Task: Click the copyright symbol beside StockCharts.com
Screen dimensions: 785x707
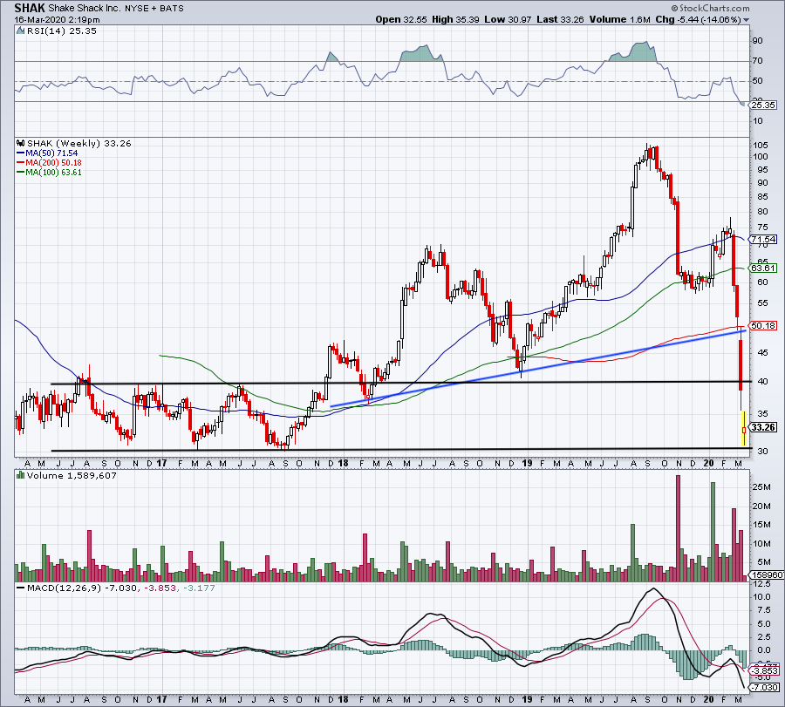Action: point(674,8)
